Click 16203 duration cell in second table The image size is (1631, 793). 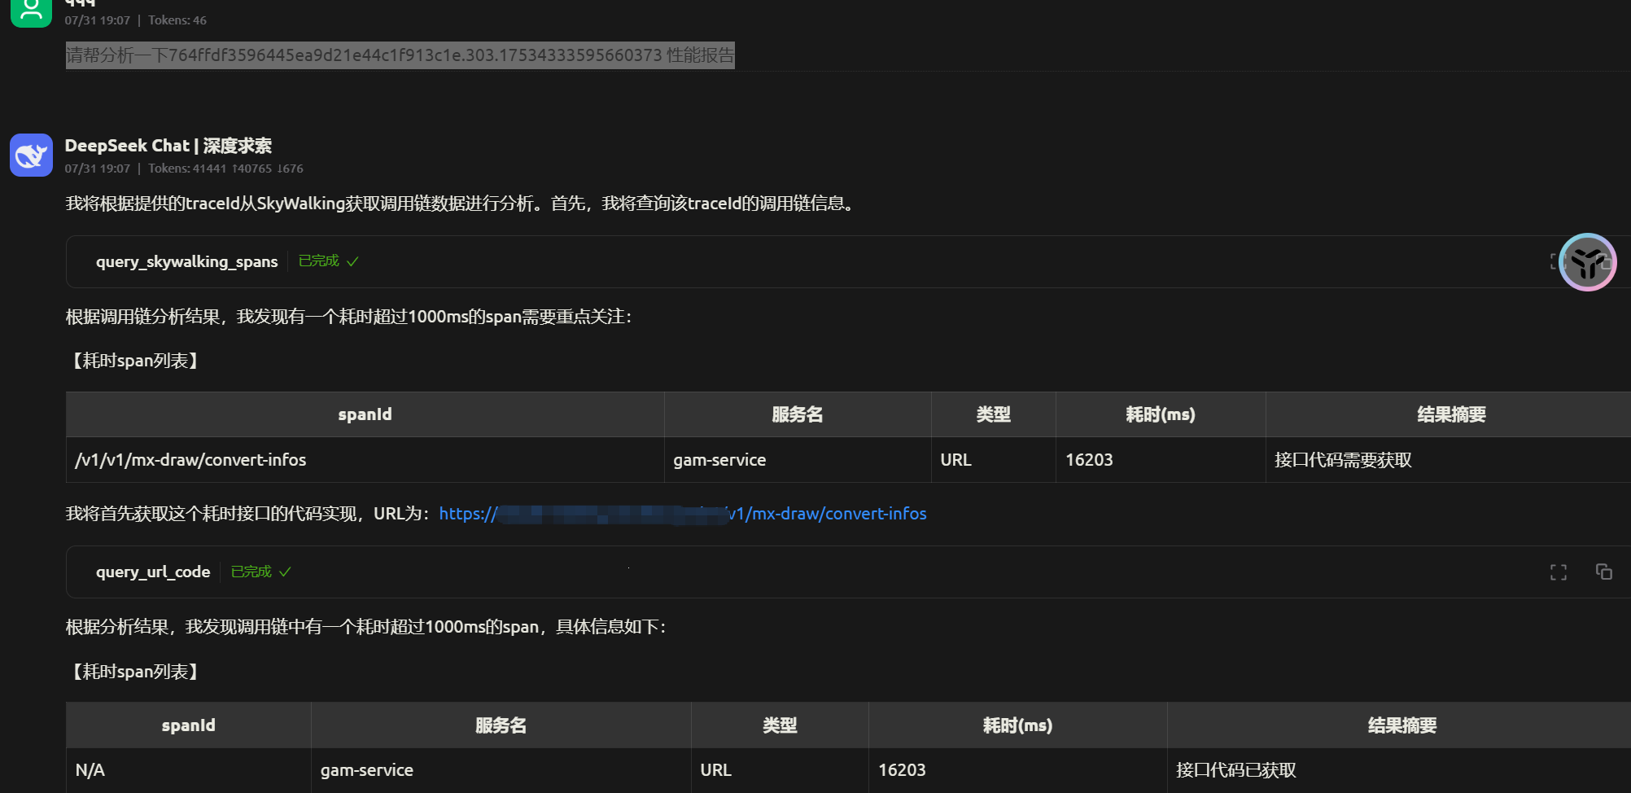[1017, 770]
